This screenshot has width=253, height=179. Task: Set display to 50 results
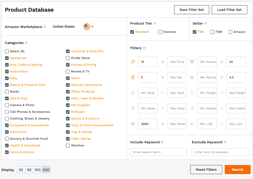pos(29,170)
